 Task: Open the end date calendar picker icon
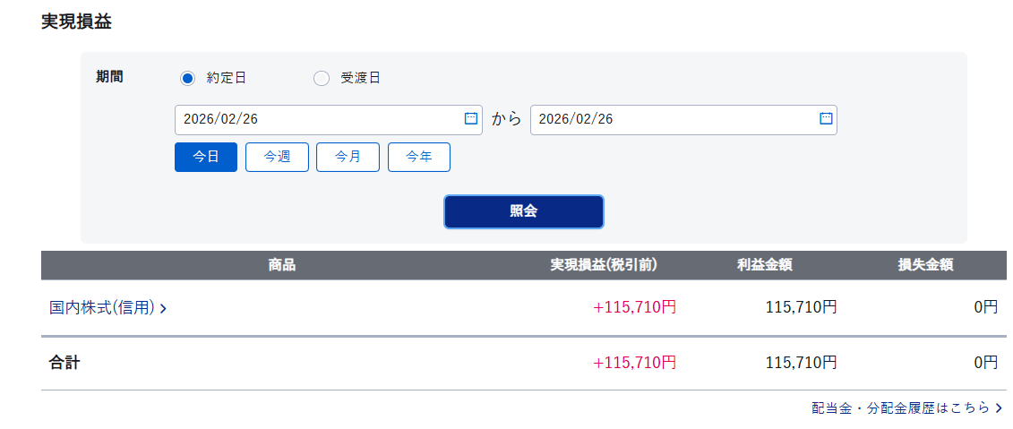[826, 119]
